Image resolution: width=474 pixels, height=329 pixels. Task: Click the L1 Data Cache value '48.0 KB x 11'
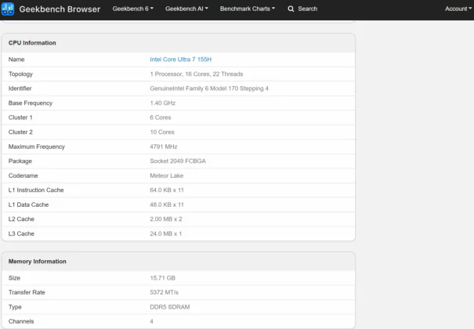coord(167,204)
